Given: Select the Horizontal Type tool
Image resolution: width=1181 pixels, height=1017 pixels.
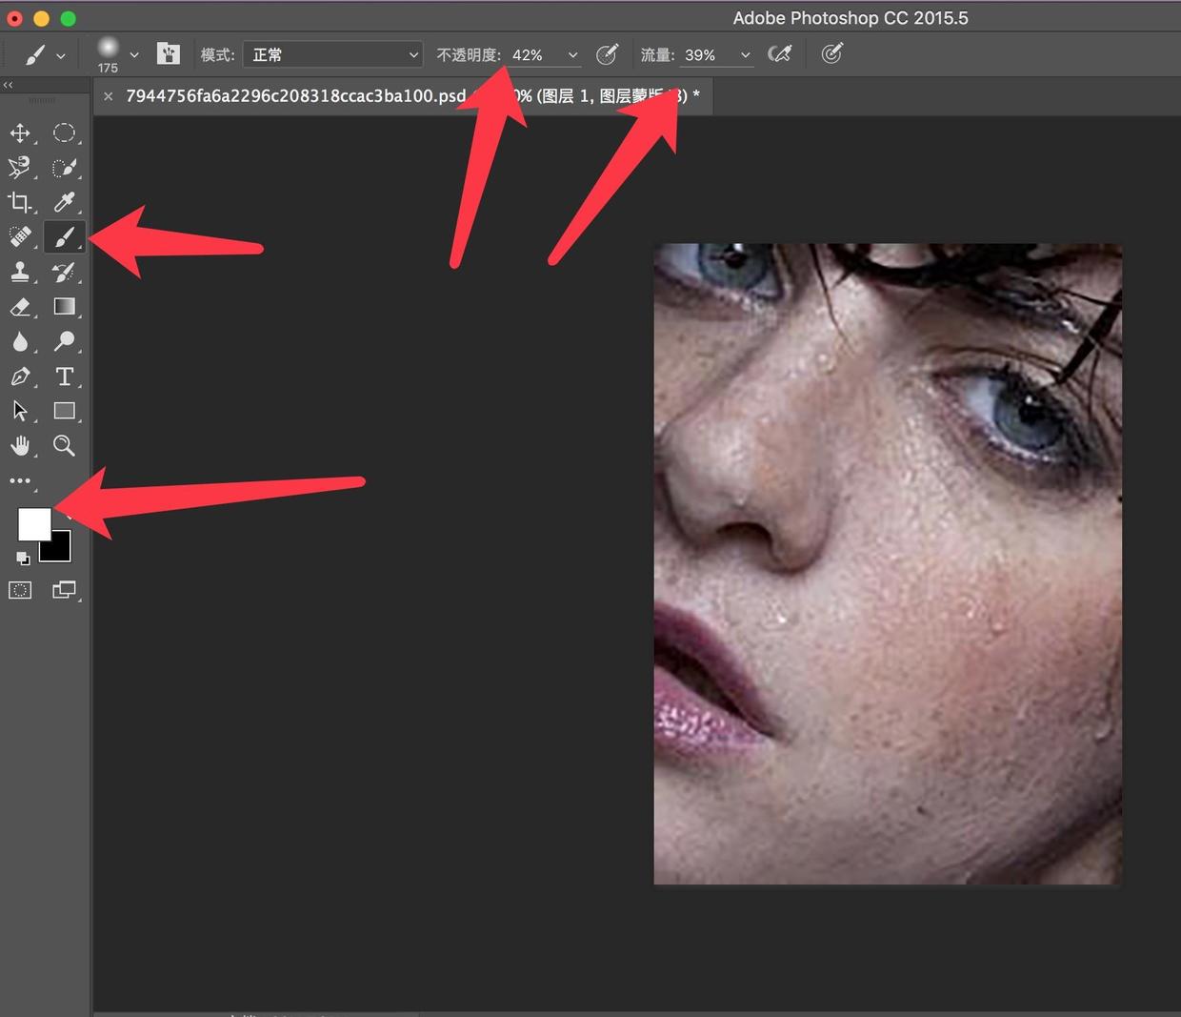Looking at the screenshot, I should [x=64, y=376].
